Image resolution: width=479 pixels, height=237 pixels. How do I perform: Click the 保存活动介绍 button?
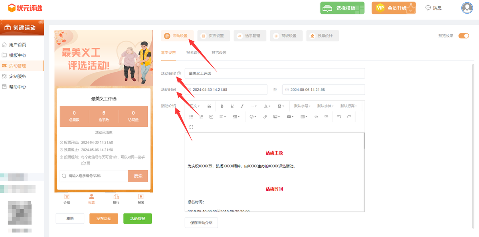pyautogui.click(x=201, y=223)
